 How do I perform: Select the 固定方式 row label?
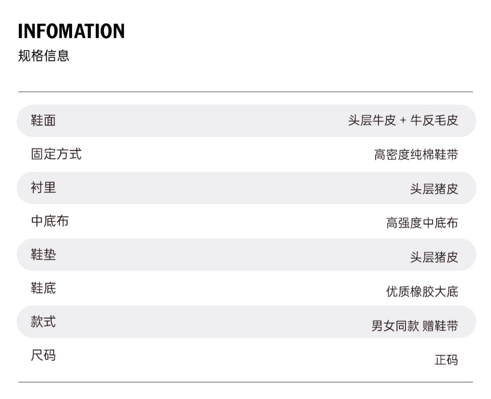(x=56, y=154)
